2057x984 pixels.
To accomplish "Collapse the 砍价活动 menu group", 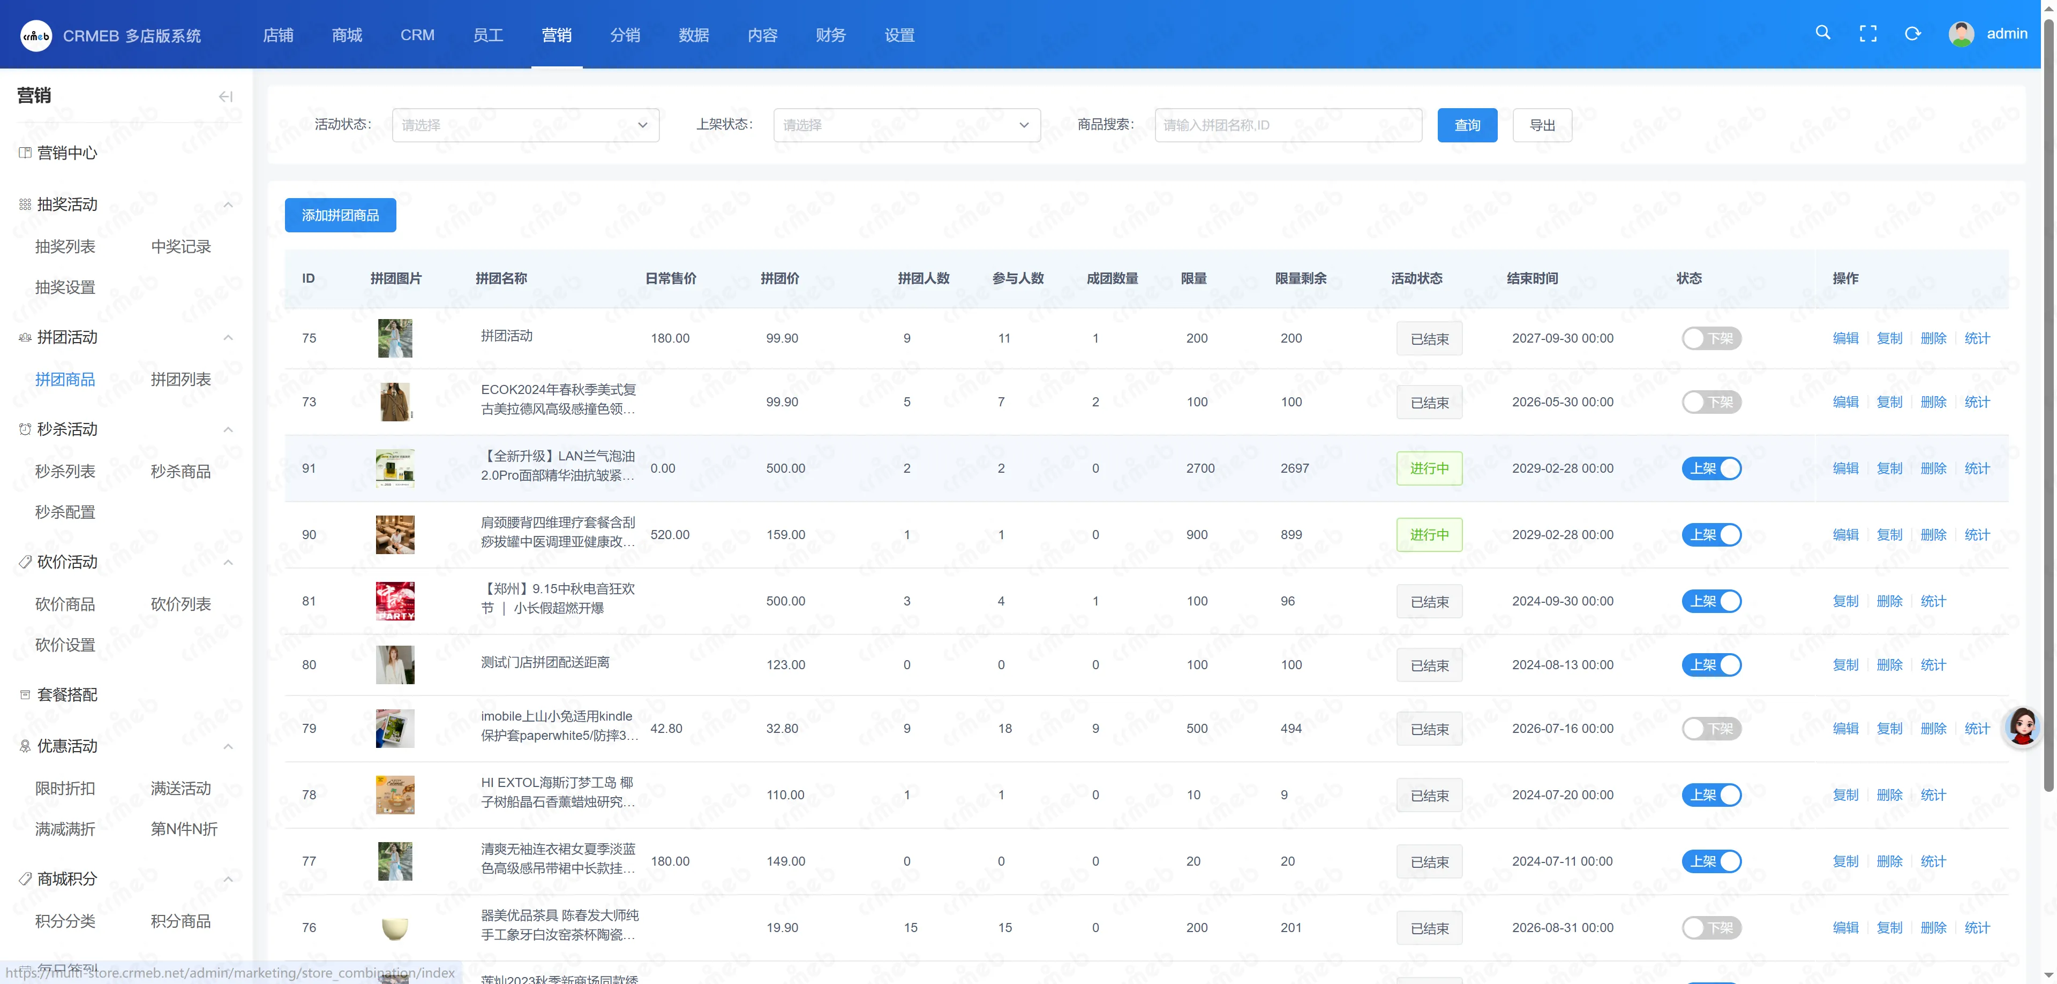I will point(228,563).
